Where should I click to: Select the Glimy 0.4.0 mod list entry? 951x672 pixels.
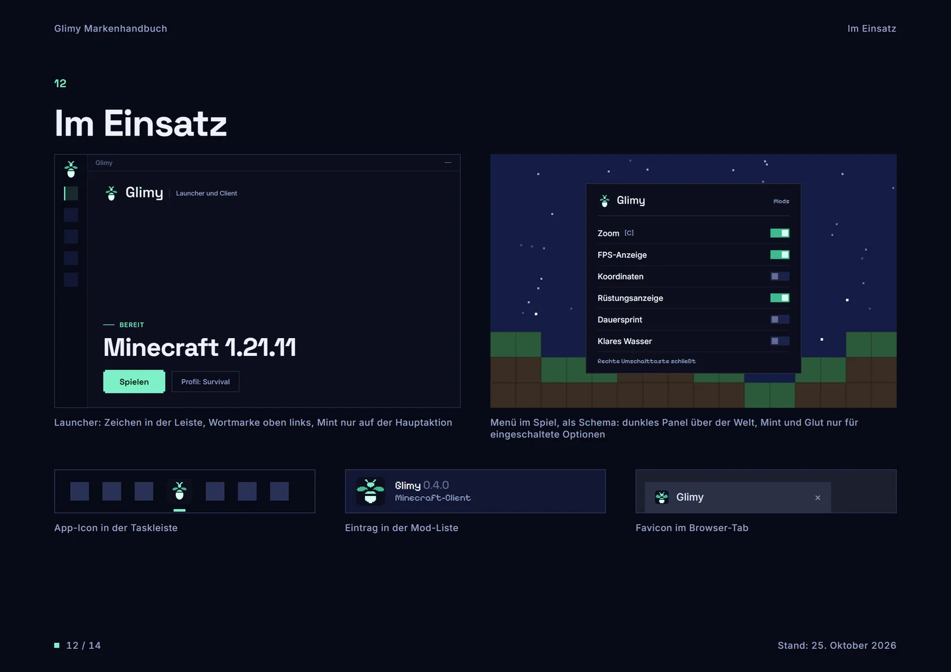(475, 491)
